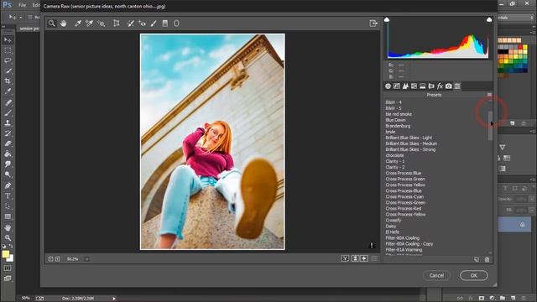Toggle the shadow clipping warning triangle

(387, 19)
